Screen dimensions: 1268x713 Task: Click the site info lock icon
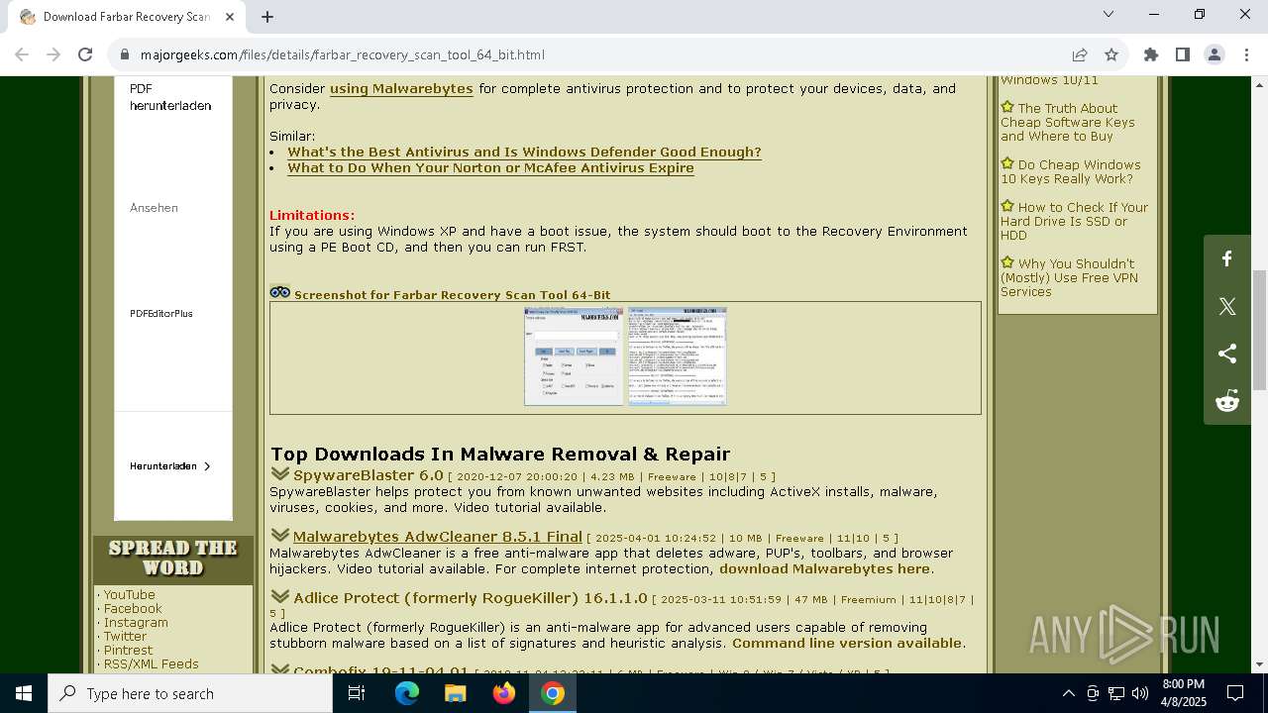point(125,54)
